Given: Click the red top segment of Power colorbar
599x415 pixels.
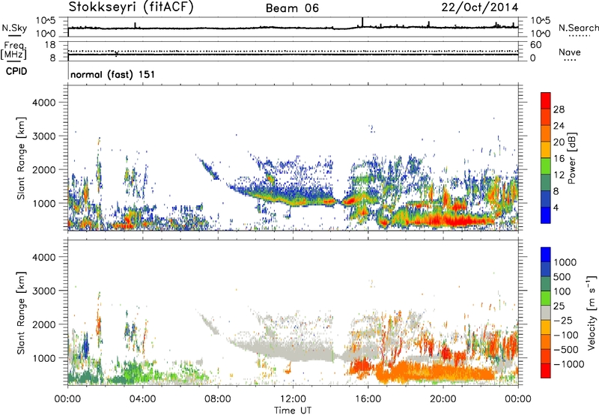Looking at the screenshot, I should 546,101.
